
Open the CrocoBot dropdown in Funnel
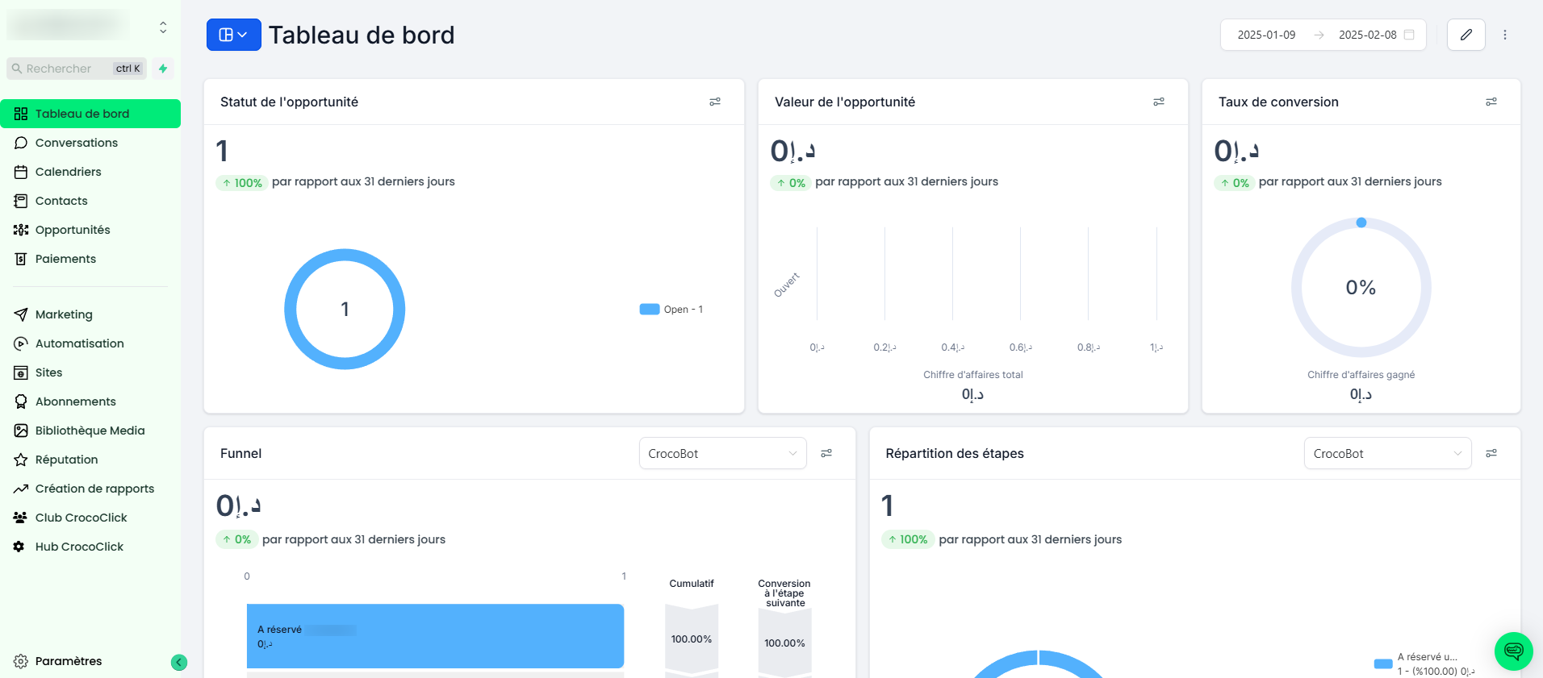[722, 453]
